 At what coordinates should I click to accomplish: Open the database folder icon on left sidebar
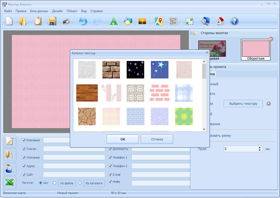(x=10, y=155)
